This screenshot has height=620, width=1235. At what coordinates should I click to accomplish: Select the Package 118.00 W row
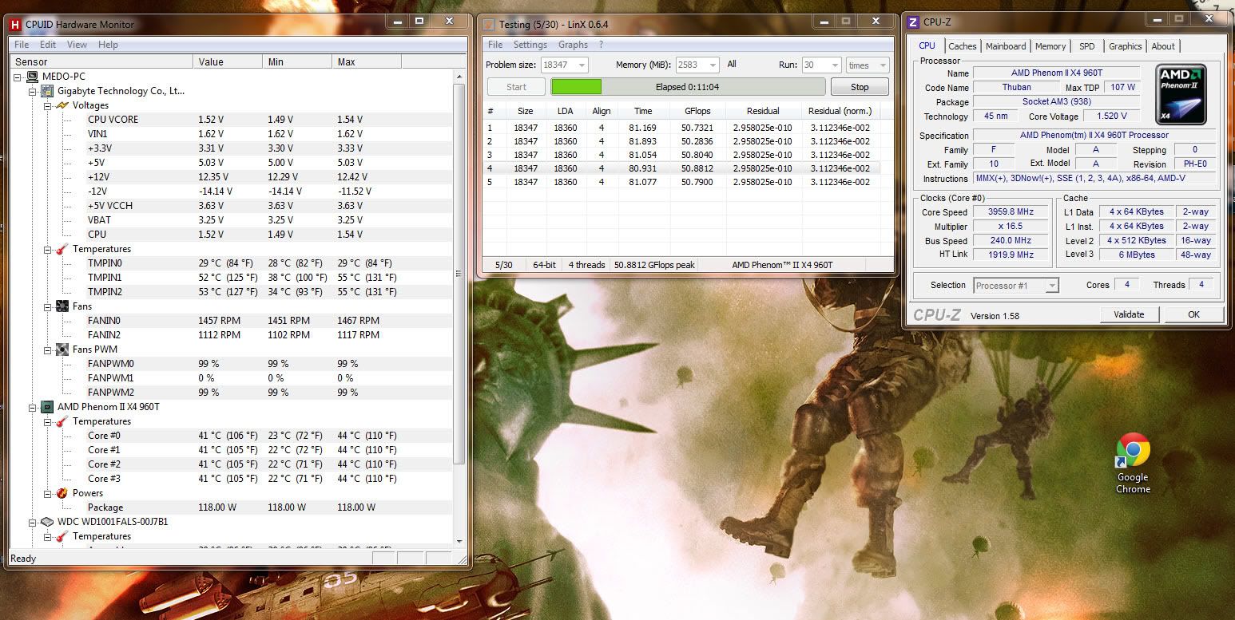[269, 507]
